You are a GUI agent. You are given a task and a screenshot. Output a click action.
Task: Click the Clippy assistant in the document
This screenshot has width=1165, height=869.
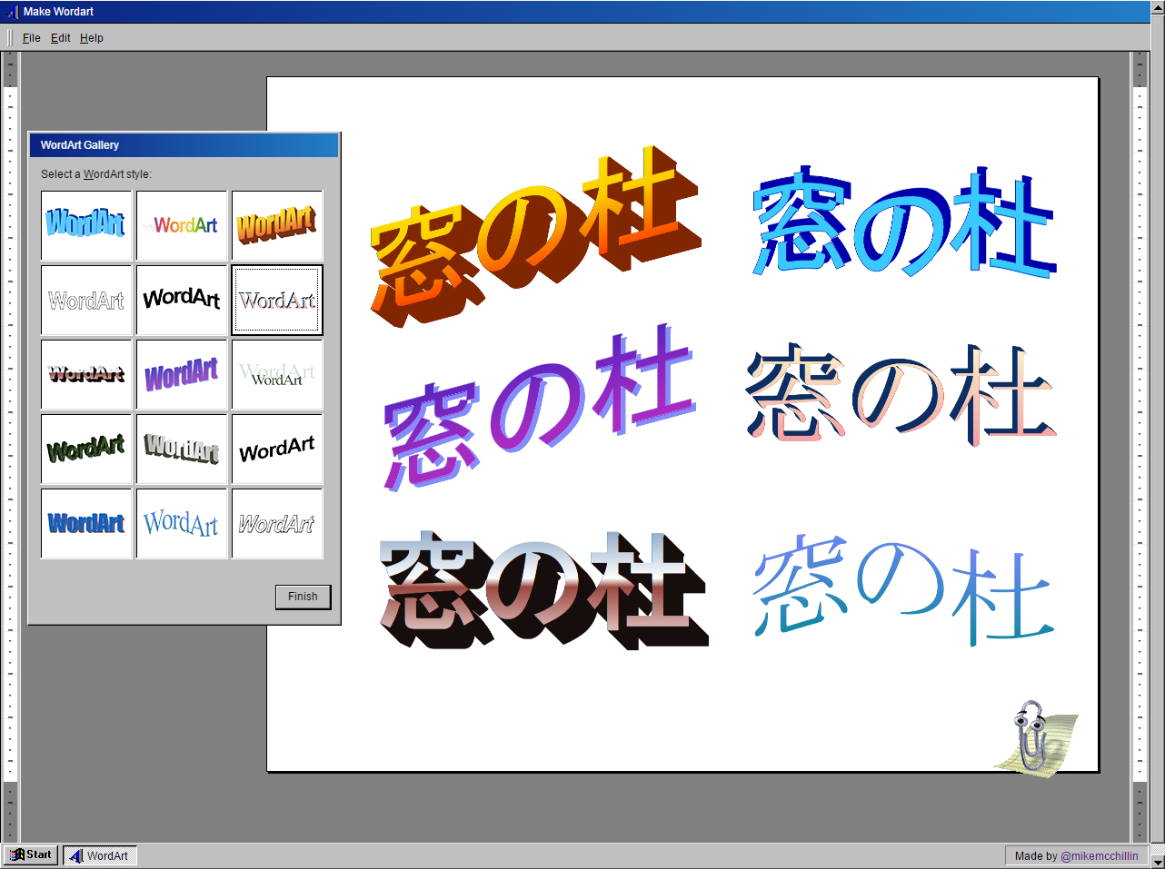click(1034, 736)
